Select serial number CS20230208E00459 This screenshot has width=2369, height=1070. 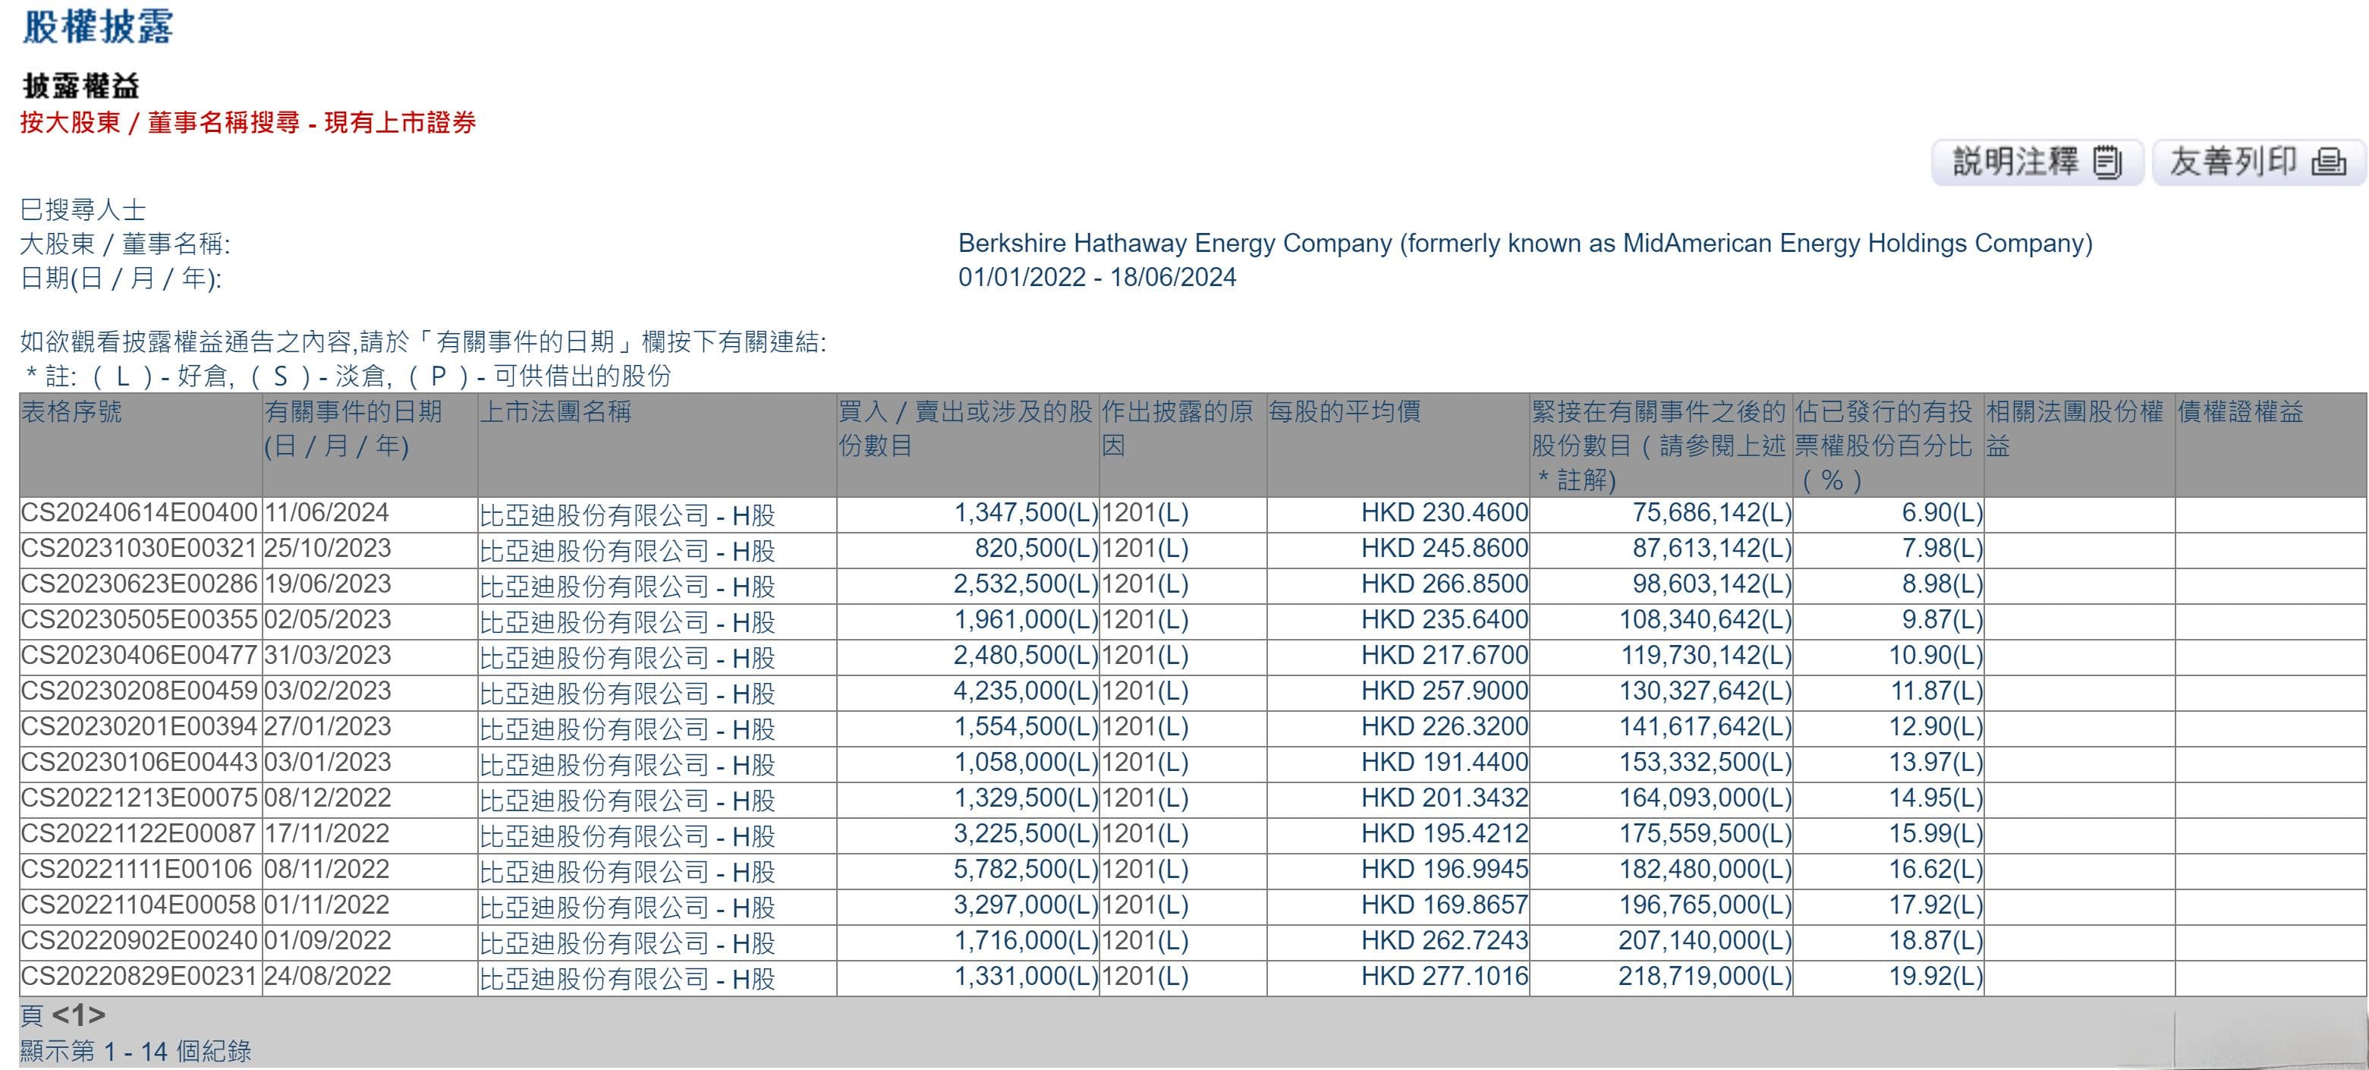click(x=139, y=692)
